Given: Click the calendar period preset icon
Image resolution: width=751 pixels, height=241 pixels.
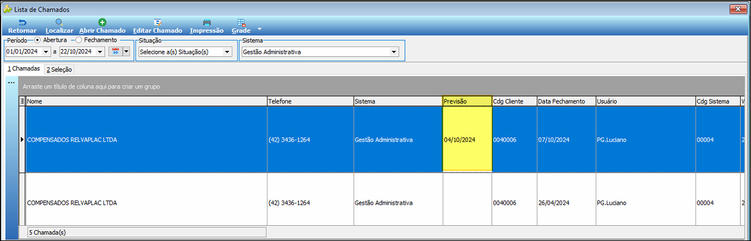Looking at the screenshot, I should tap(115, 52).
